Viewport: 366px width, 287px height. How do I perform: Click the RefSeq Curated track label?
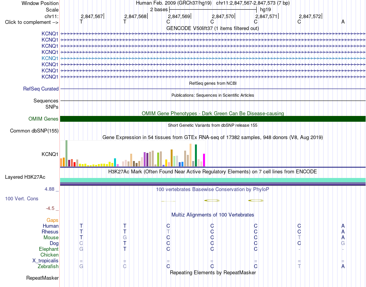click(x=40, y=89)
